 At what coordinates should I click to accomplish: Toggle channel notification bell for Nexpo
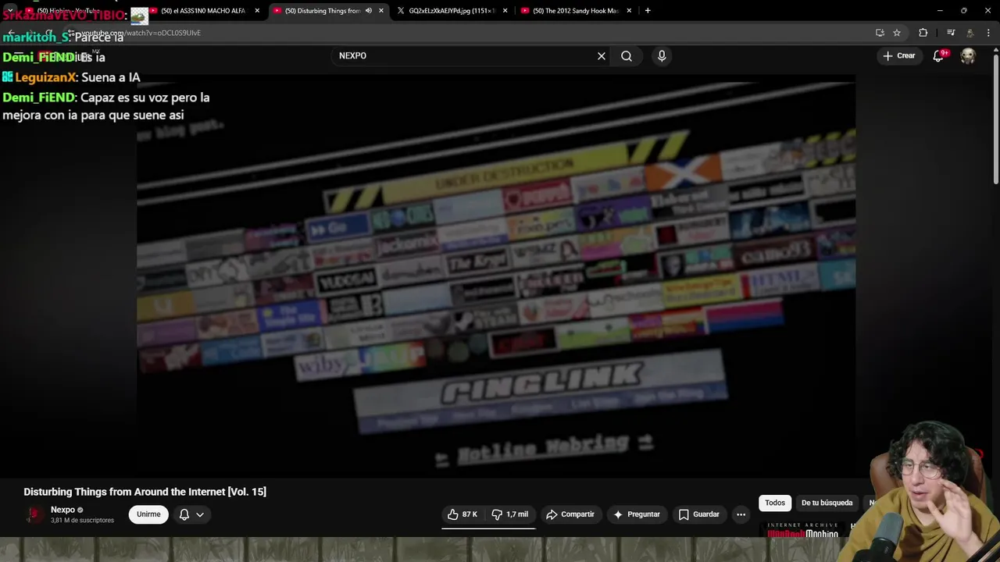click(x=184, y=514)
